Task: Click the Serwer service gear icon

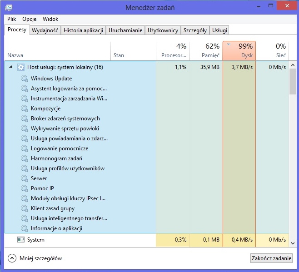Action: [25, 178]
